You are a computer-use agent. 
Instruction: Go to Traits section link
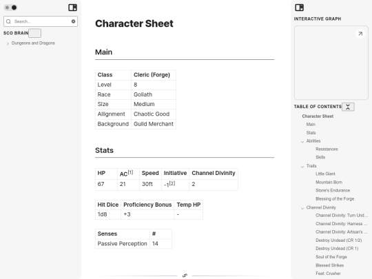coord(311,166)
